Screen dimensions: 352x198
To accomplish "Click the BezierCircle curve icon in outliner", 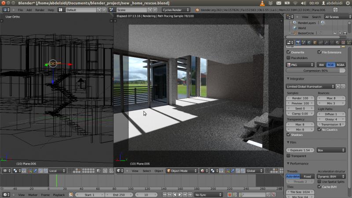I will [x=295, y=33].
